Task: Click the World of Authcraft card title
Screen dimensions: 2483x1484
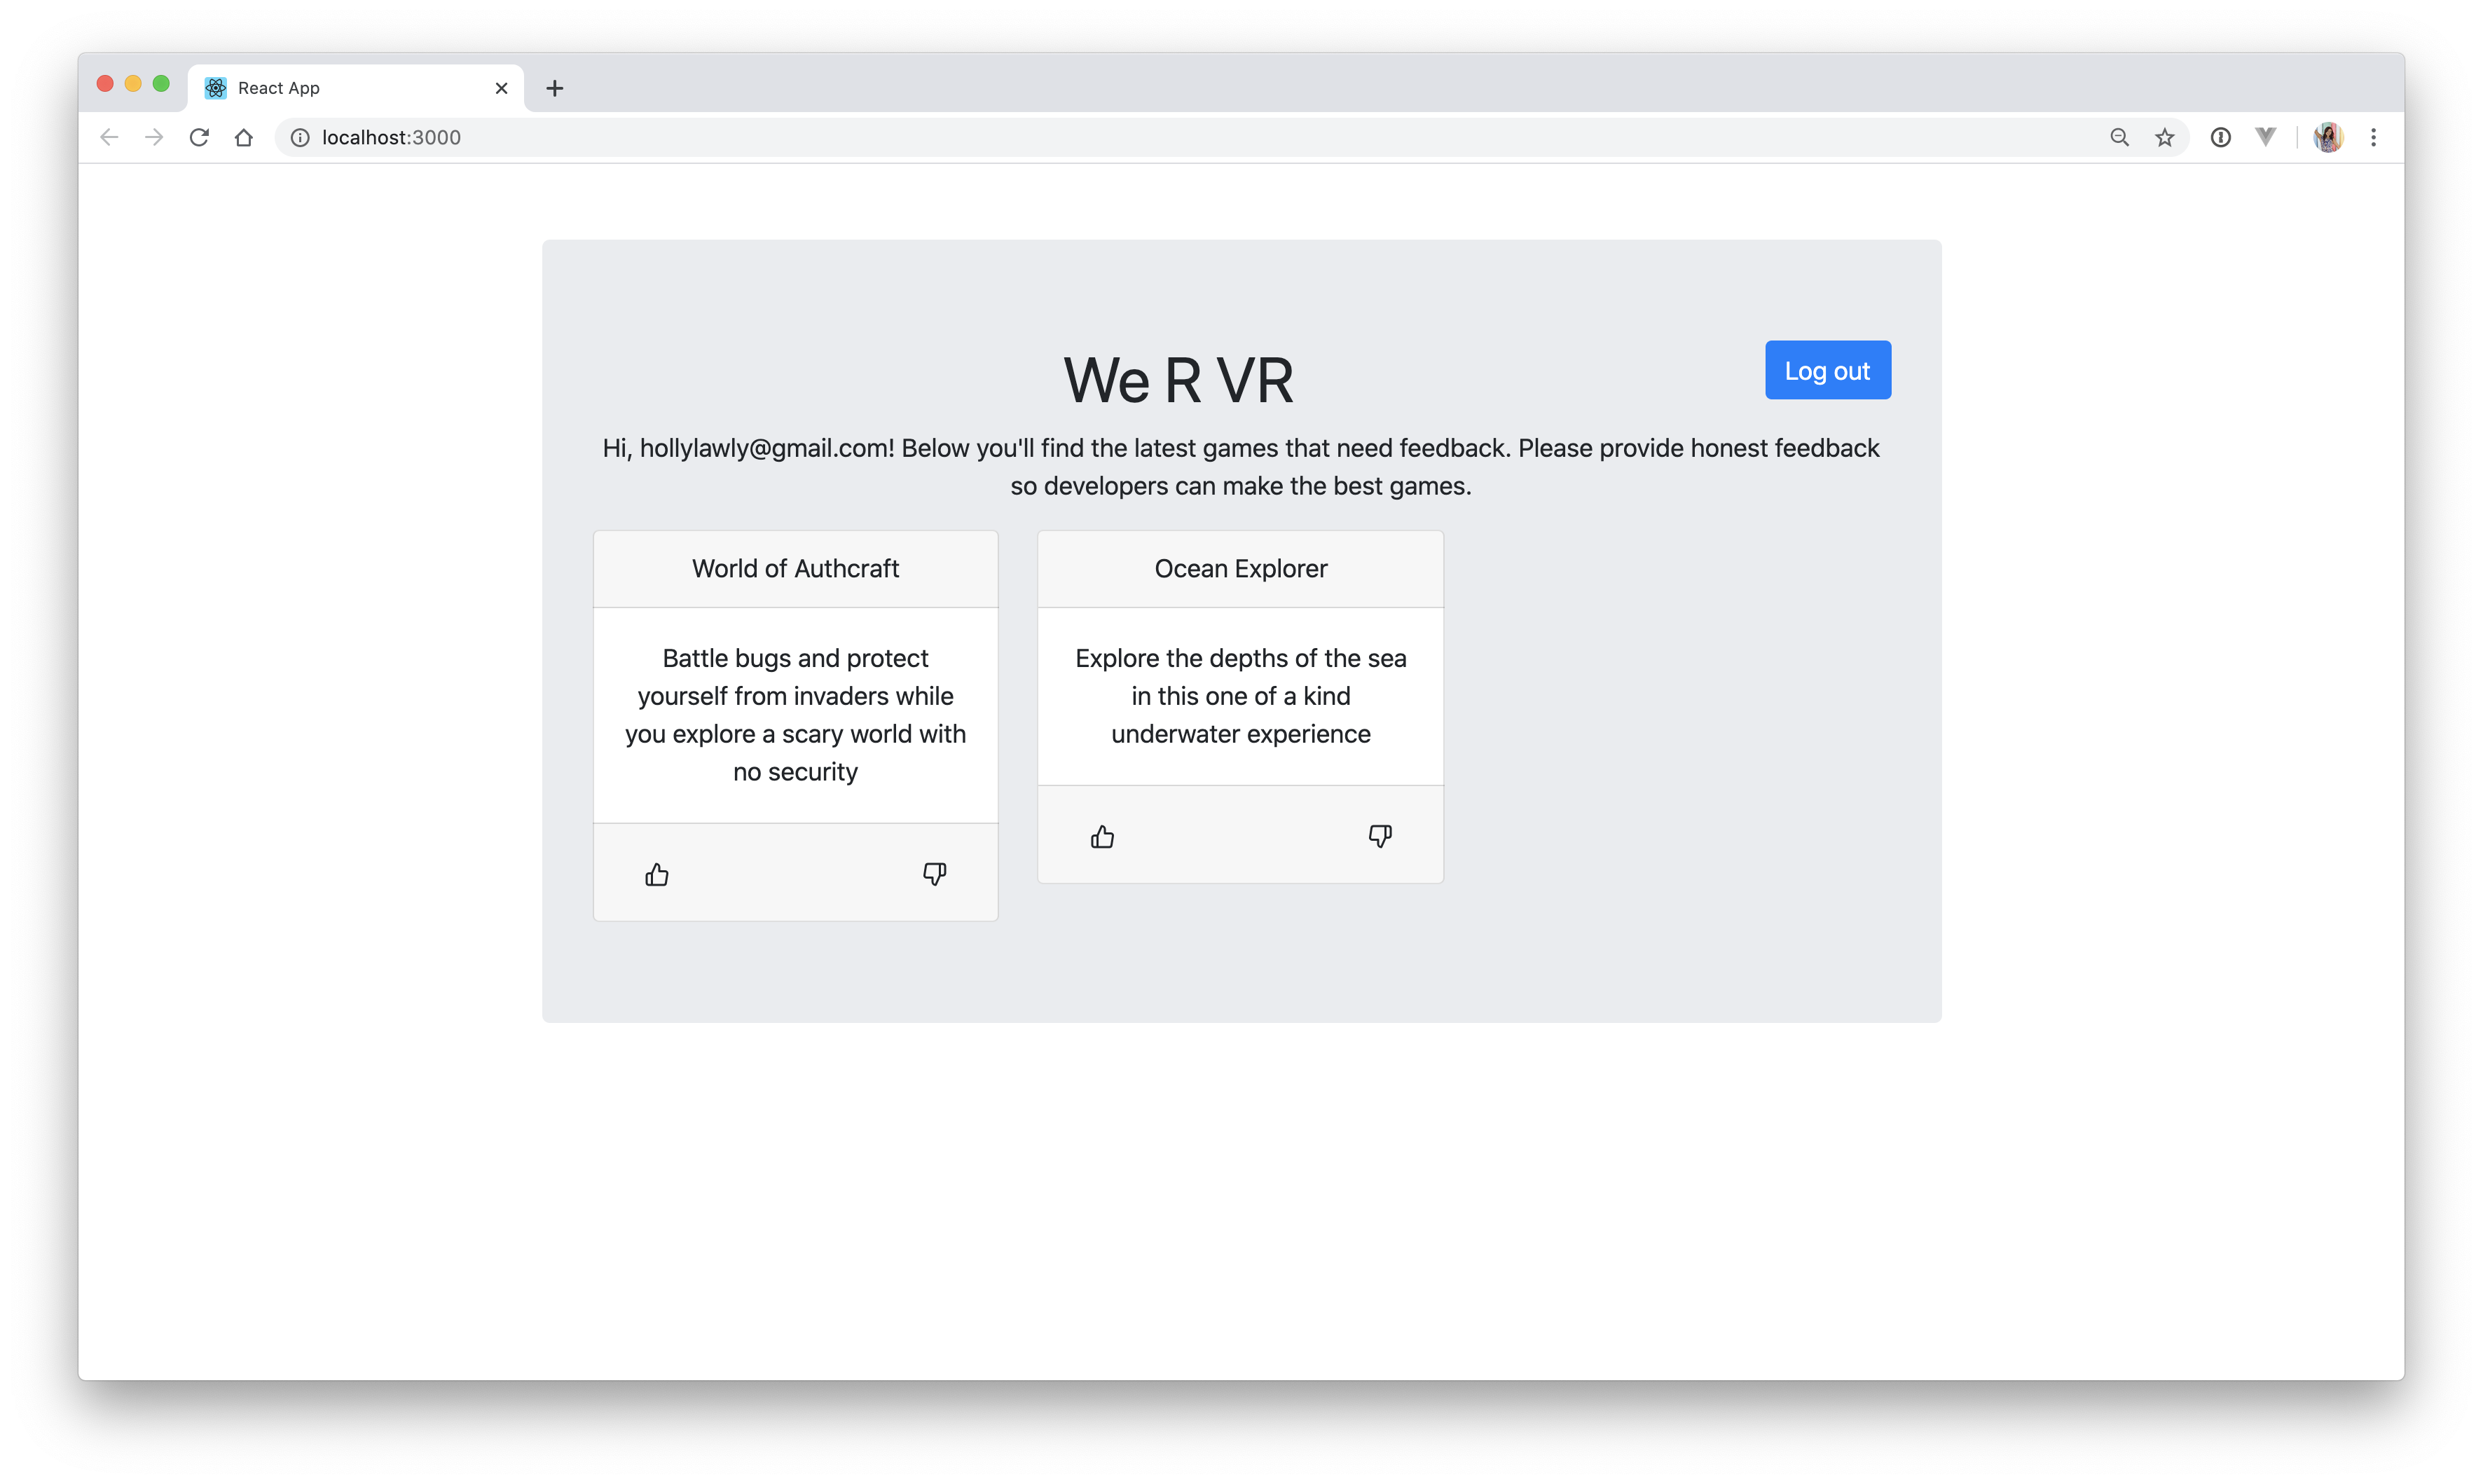Action: [795, 568]
